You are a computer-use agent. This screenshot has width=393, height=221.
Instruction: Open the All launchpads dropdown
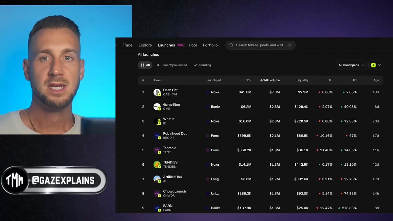[x=351, y=65]
